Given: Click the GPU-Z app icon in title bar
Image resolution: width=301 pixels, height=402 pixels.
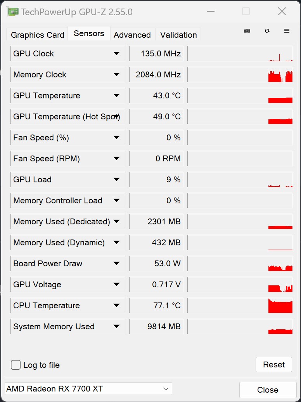Looking at the screenshot, I should [x=13, y=12].
